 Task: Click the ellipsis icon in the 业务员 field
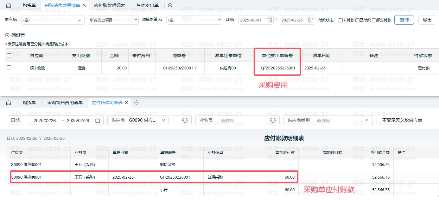click(x=273, y=120)
